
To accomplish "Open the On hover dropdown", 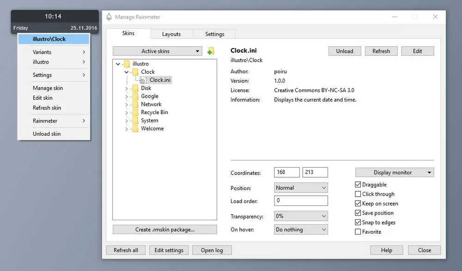I will point(301,230).
